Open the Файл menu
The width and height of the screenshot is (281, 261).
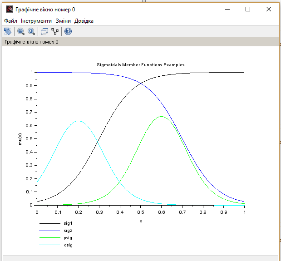pos(10,21)
